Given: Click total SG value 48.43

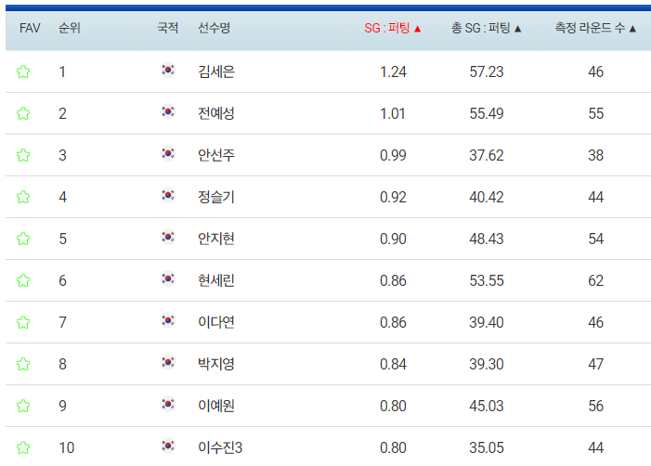Looking at the screenshot, I should coord(487,239).
